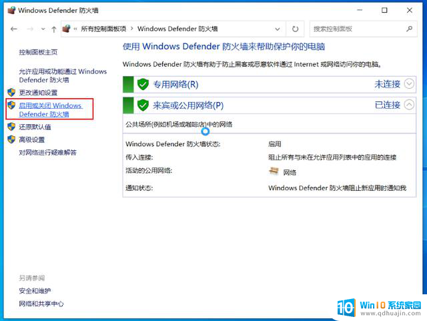Image resolution: width=427 pixels, height=321 pixels.
Task: Click the 使用 Windows Defender 防火墙来帮助保护你的电脑 heading
Action: click(x=224, y=47)
